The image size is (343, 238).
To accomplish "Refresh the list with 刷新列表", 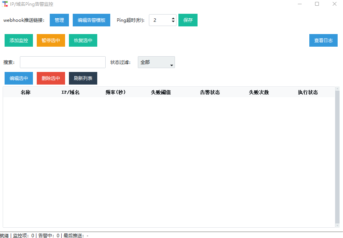I will pyautogui.click(x=83, y=78).
